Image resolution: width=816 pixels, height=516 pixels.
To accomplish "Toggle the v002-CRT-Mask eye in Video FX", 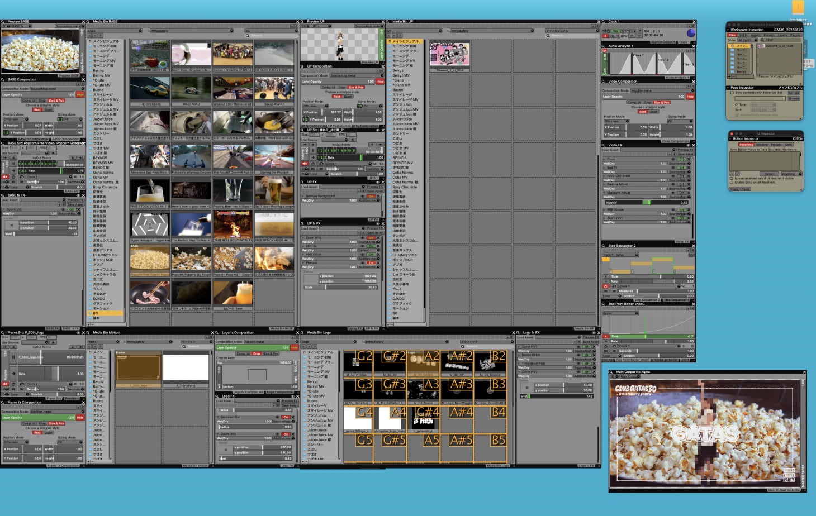I will click(673, 176).
